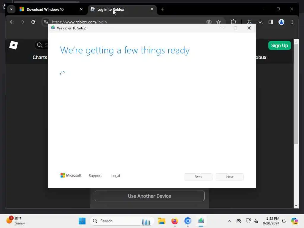Screen dimensions: 304x228
Task: Click the crossed-out cloud tray icon
Action: 239,221
